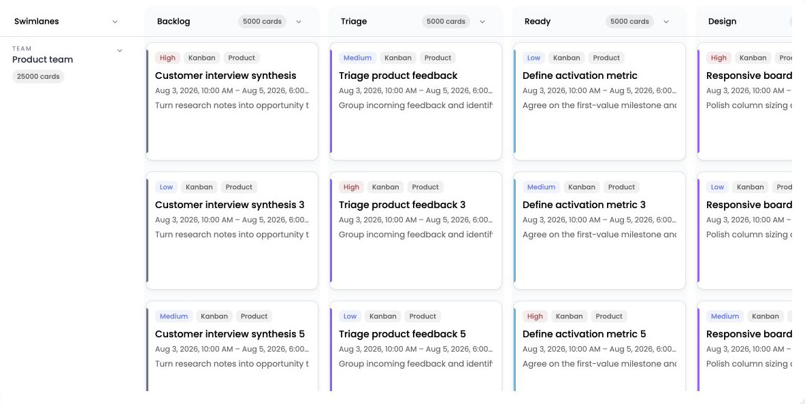This screenshot has height=404, width=805.
Task: Click High tag on first Design column card
Action: point(719,58)
